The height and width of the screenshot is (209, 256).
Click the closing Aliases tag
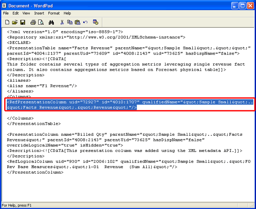(20, 91)
